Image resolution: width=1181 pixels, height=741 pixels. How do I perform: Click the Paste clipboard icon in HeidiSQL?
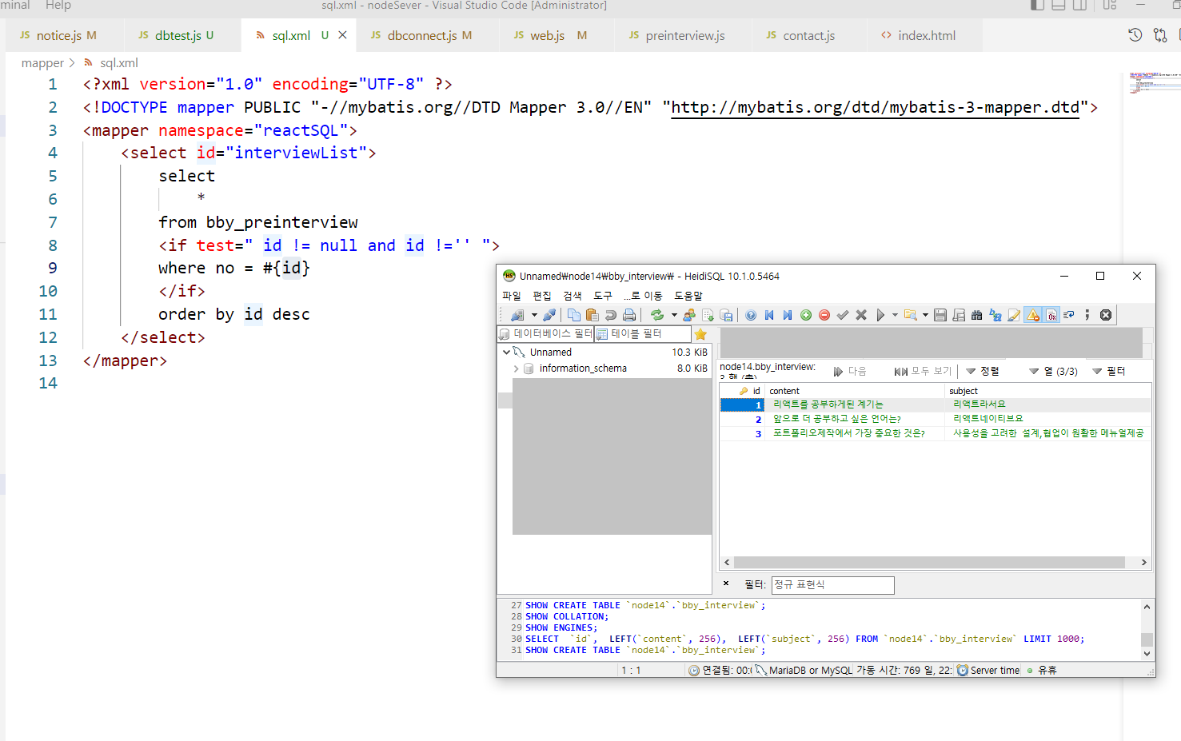592,315
